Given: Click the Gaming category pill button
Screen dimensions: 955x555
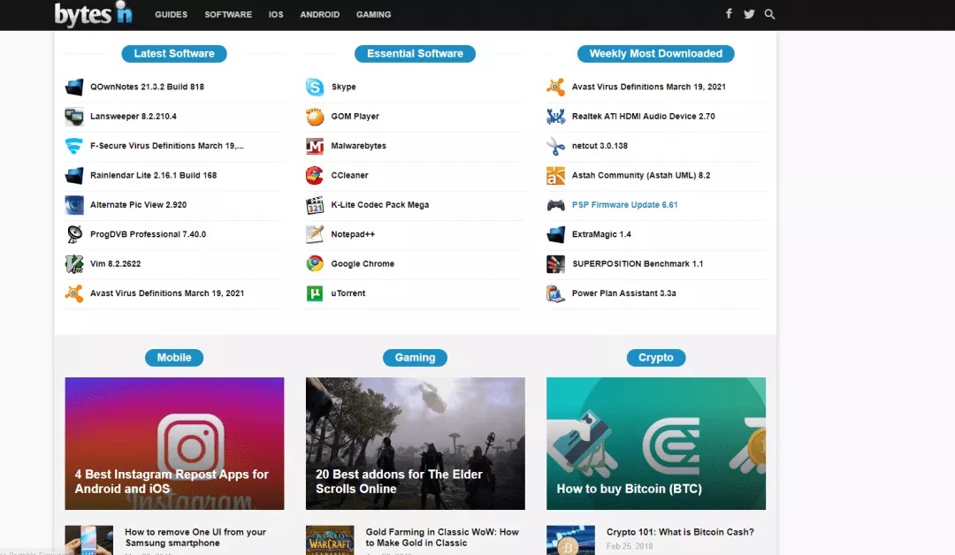Looking at the screenshot, I should pos(415,358).
